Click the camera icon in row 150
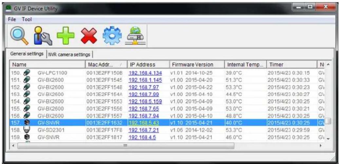The width and height of the screenshot is (339, 164). (x=27, y=73)
